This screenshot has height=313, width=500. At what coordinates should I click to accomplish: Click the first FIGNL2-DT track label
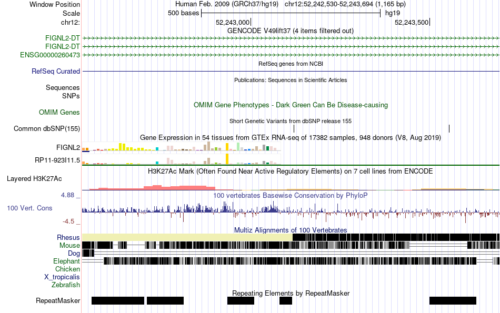(x=63, y=38)
